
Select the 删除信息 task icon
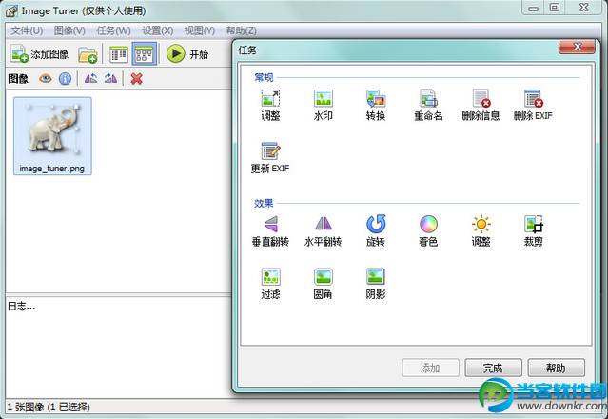481,105
